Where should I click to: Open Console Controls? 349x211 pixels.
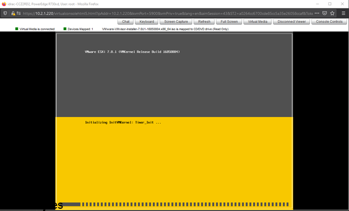pyautogui.click(x=329, y=22)
